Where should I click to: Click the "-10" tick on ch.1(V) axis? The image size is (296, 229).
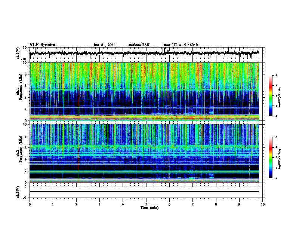(24, 59)
